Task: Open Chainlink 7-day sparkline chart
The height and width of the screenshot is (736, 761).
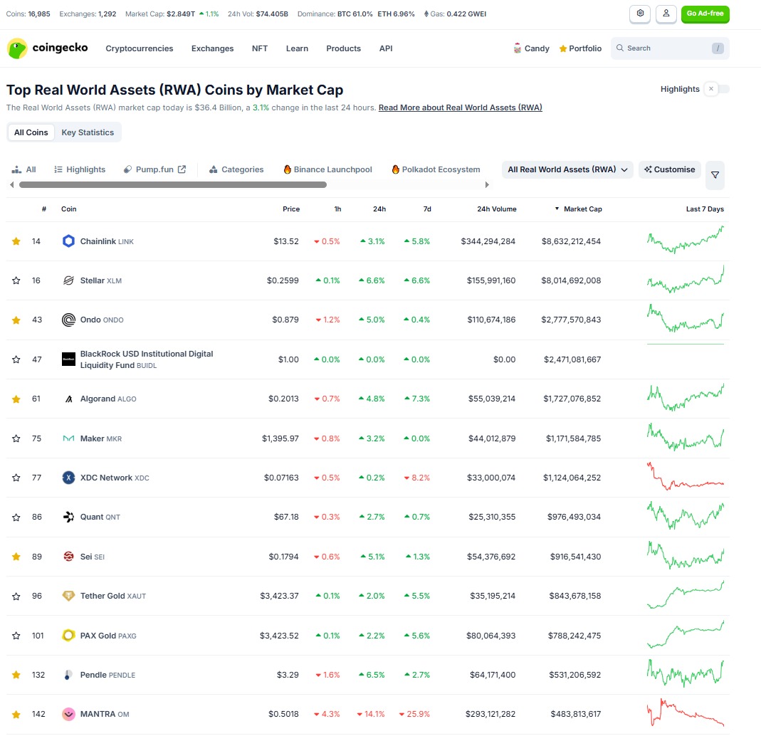Action: pos(686,240)
